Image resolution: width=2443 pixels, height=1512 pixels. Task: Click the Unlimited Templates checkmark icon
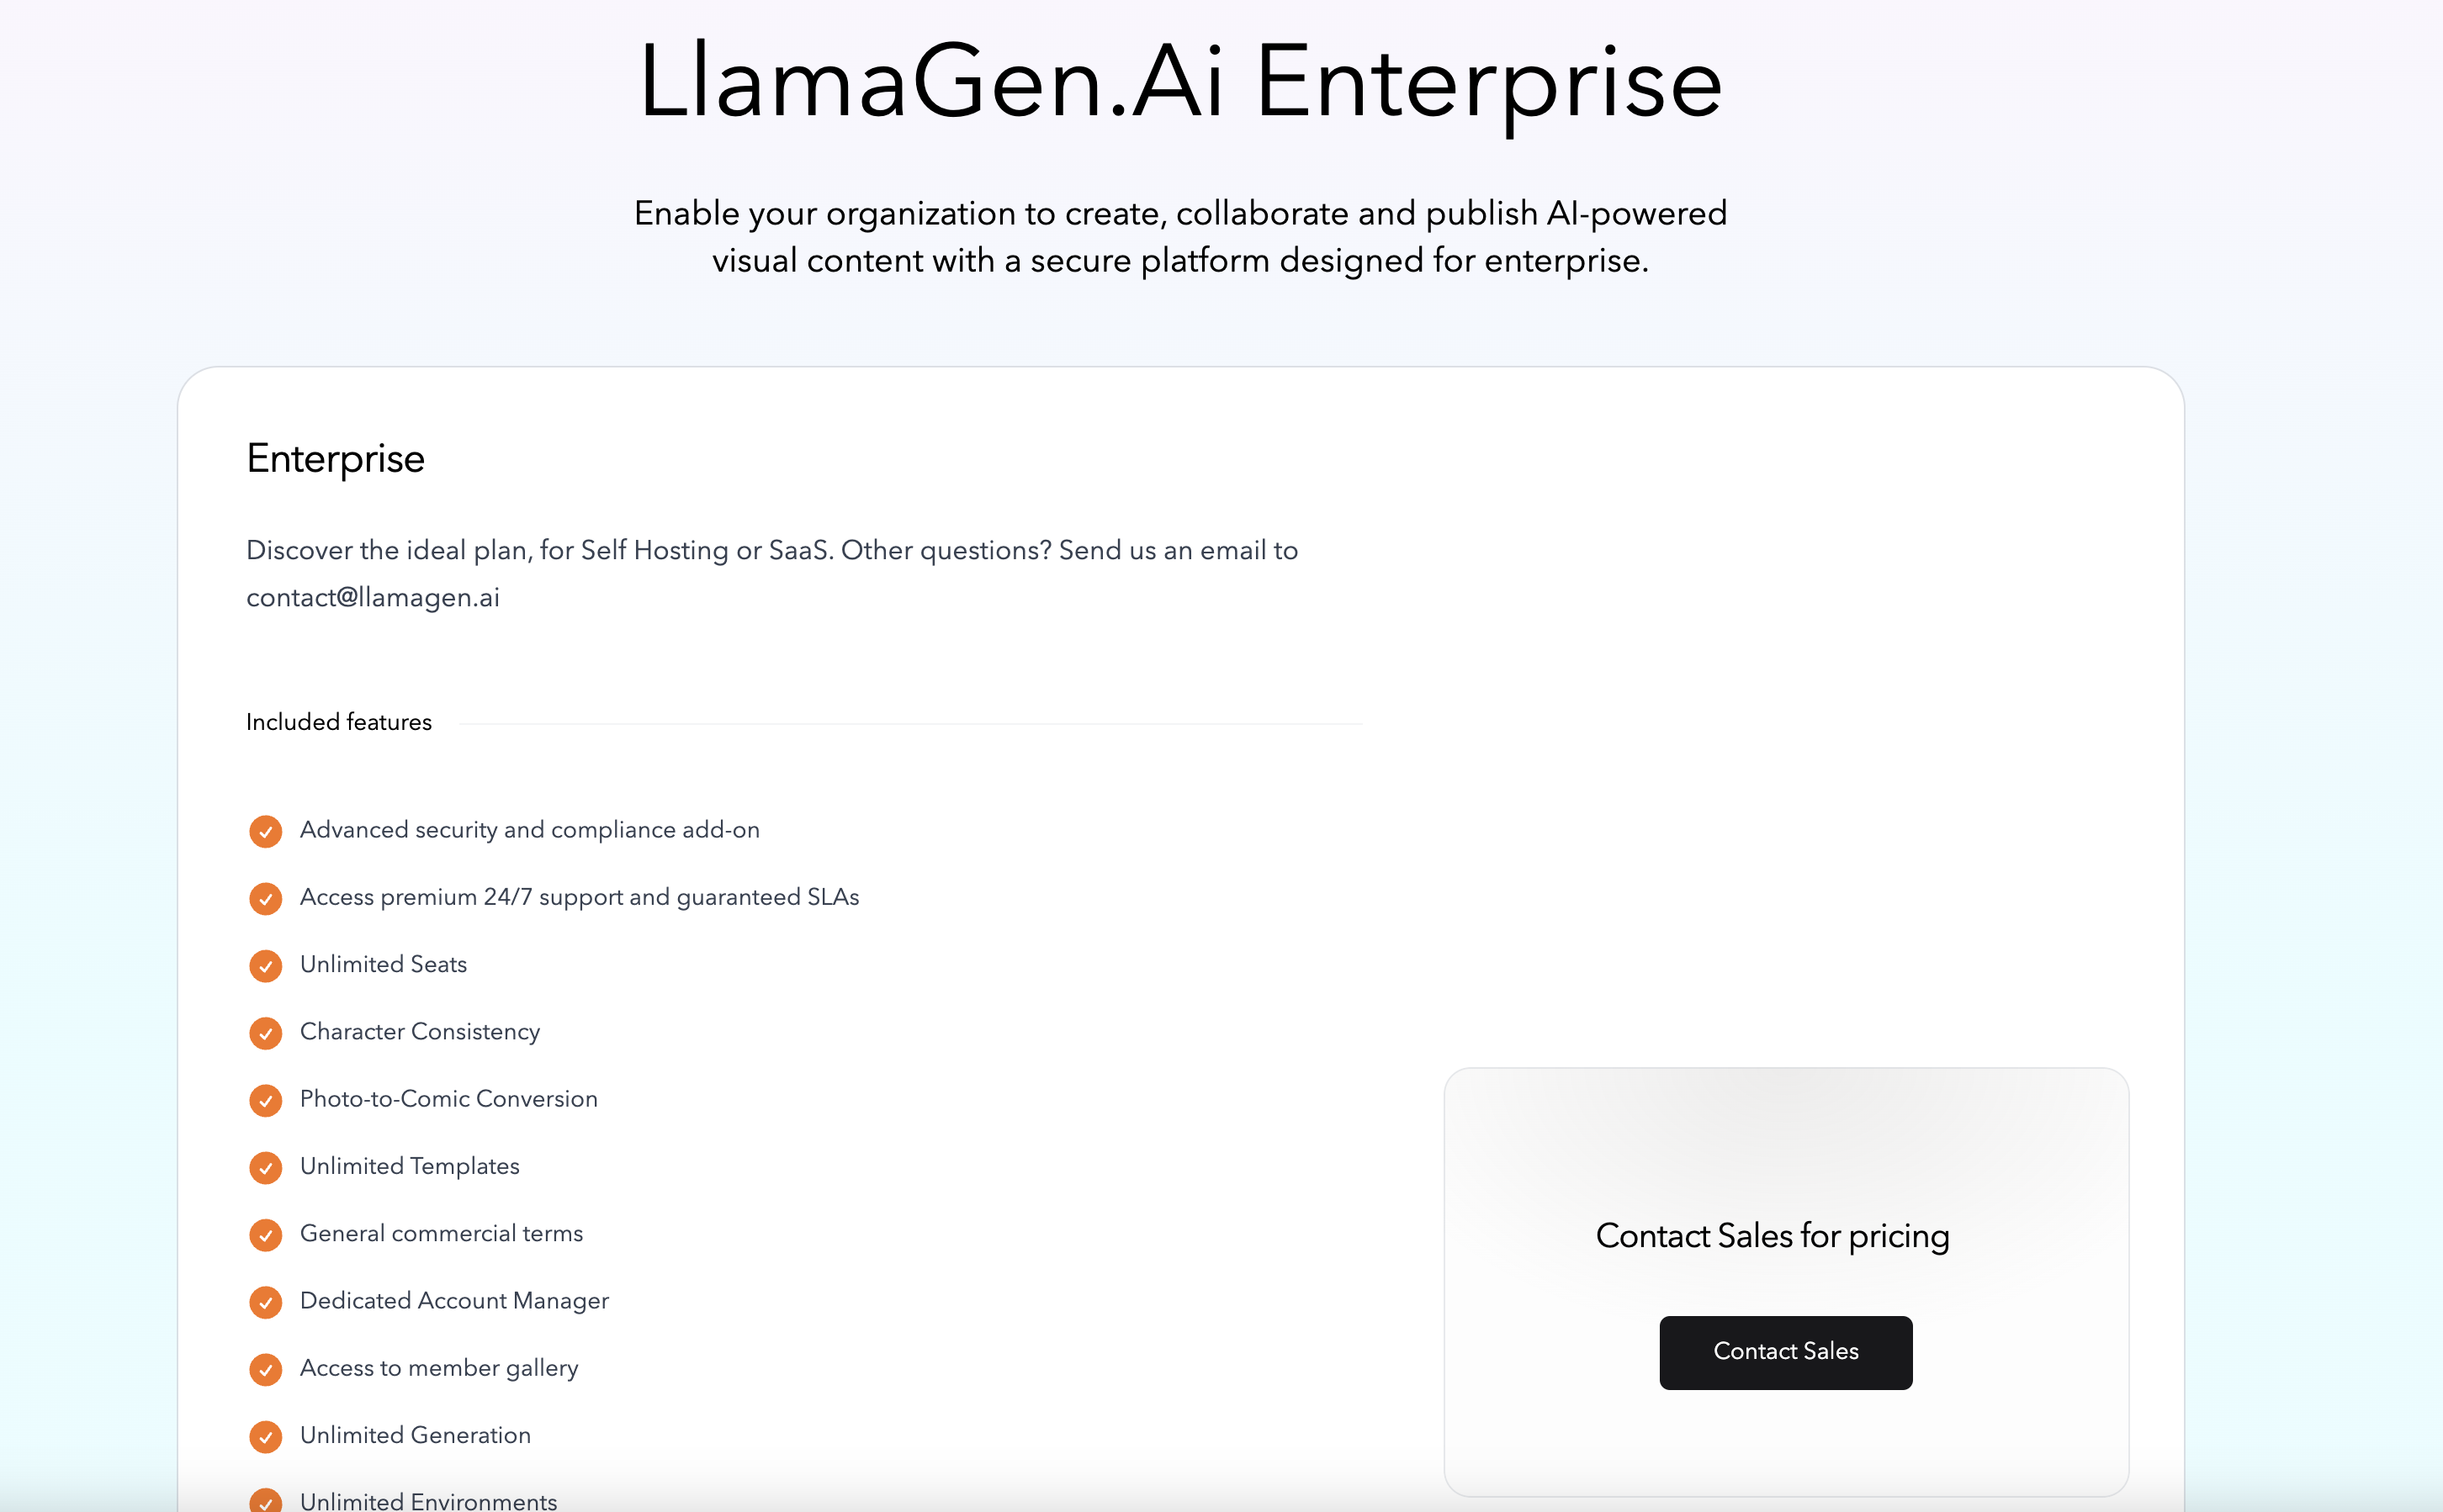click(x=265, y=1167)
